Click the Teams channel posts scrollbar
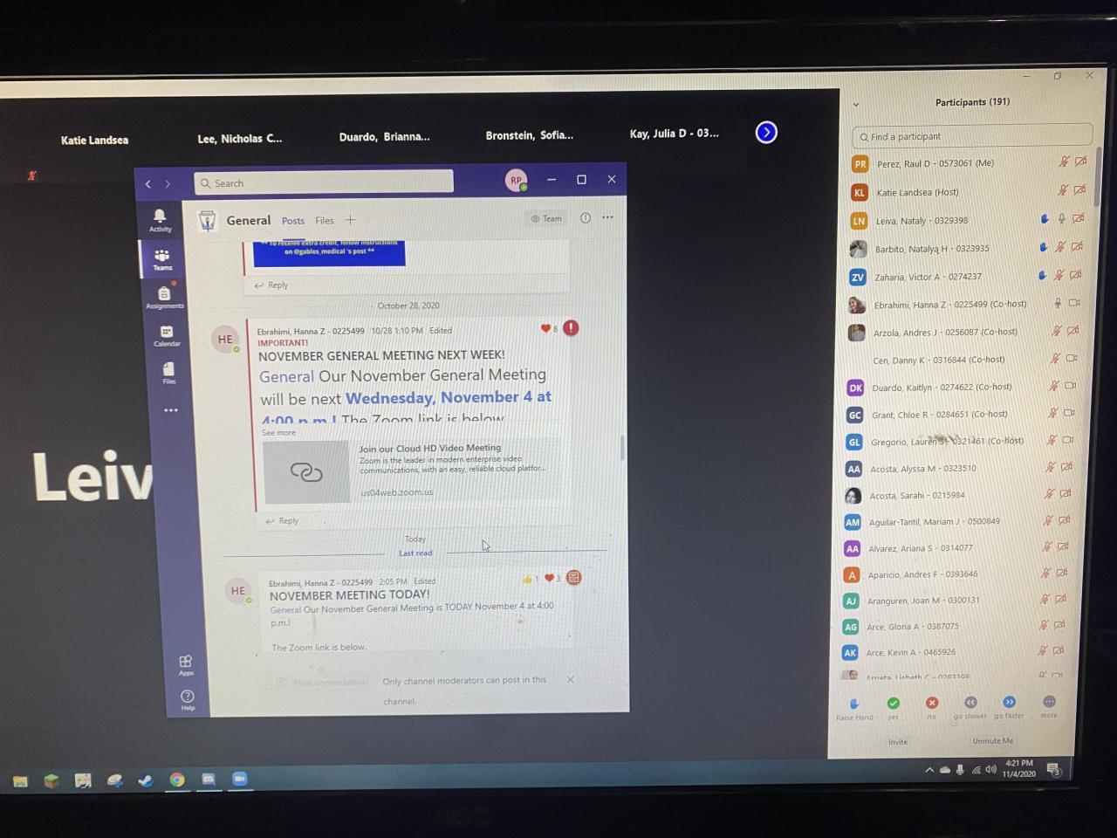This screenshot has height=838, width=1117. coord(622,449)
